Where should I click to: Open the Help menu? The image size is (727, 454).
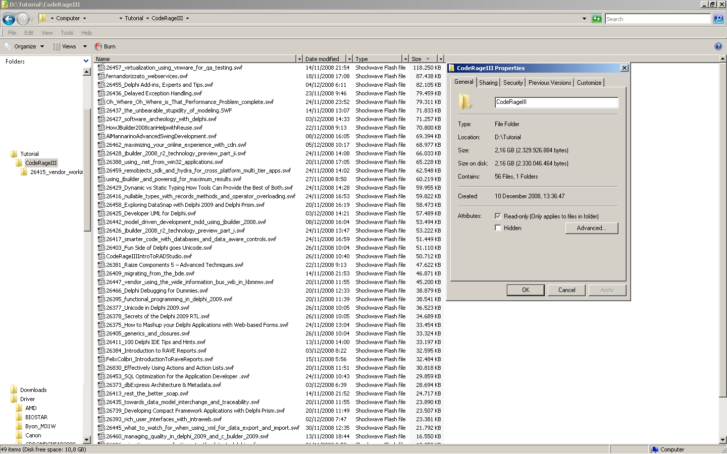point(87,33)
